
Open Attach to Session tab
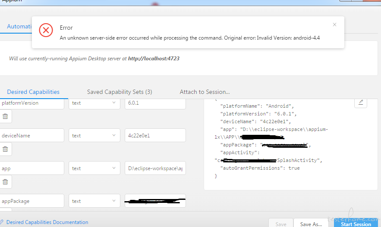pos(205,92)
